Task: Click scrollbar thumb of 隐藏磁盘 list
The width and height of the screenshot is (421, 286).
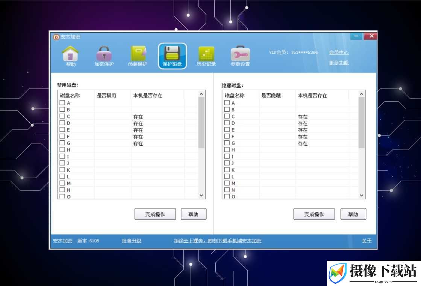Action: coord(361,123)
